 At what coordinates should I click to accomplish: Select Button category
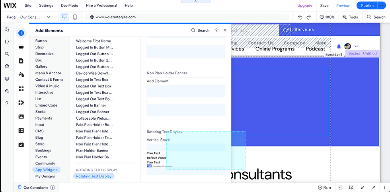(41, 41)
